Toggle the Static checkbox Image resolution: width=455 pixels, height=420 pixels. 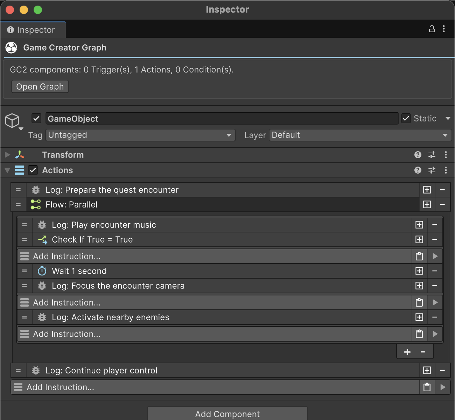406,118
